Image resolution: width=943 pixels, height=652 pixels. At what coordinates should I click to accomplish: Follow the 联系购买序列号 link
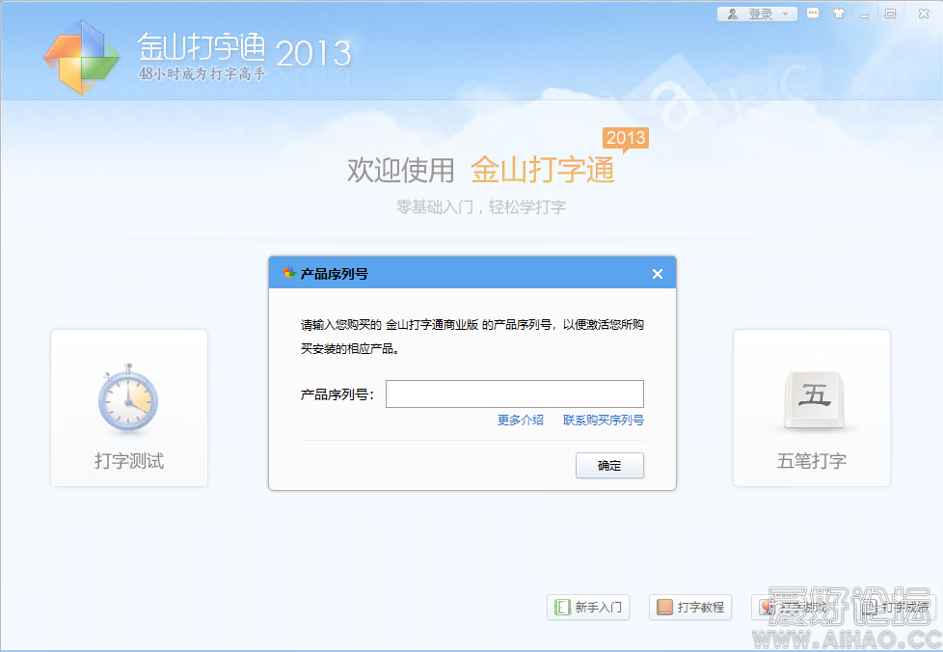[x=604, y=420]
